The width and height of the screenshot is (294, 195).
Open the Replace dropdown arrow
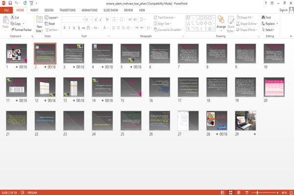pos(277,24)
